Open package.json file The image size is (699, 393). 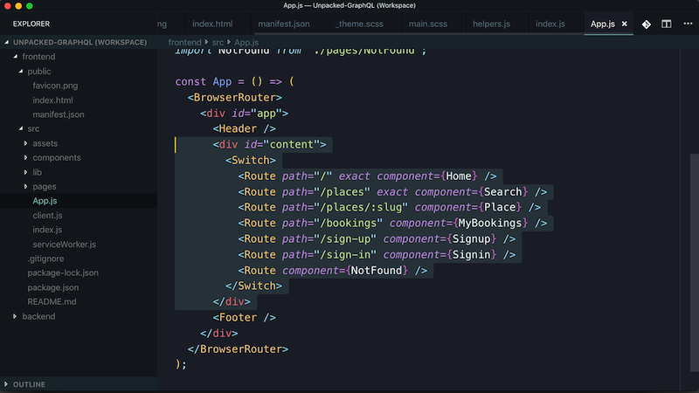[53, 287]
